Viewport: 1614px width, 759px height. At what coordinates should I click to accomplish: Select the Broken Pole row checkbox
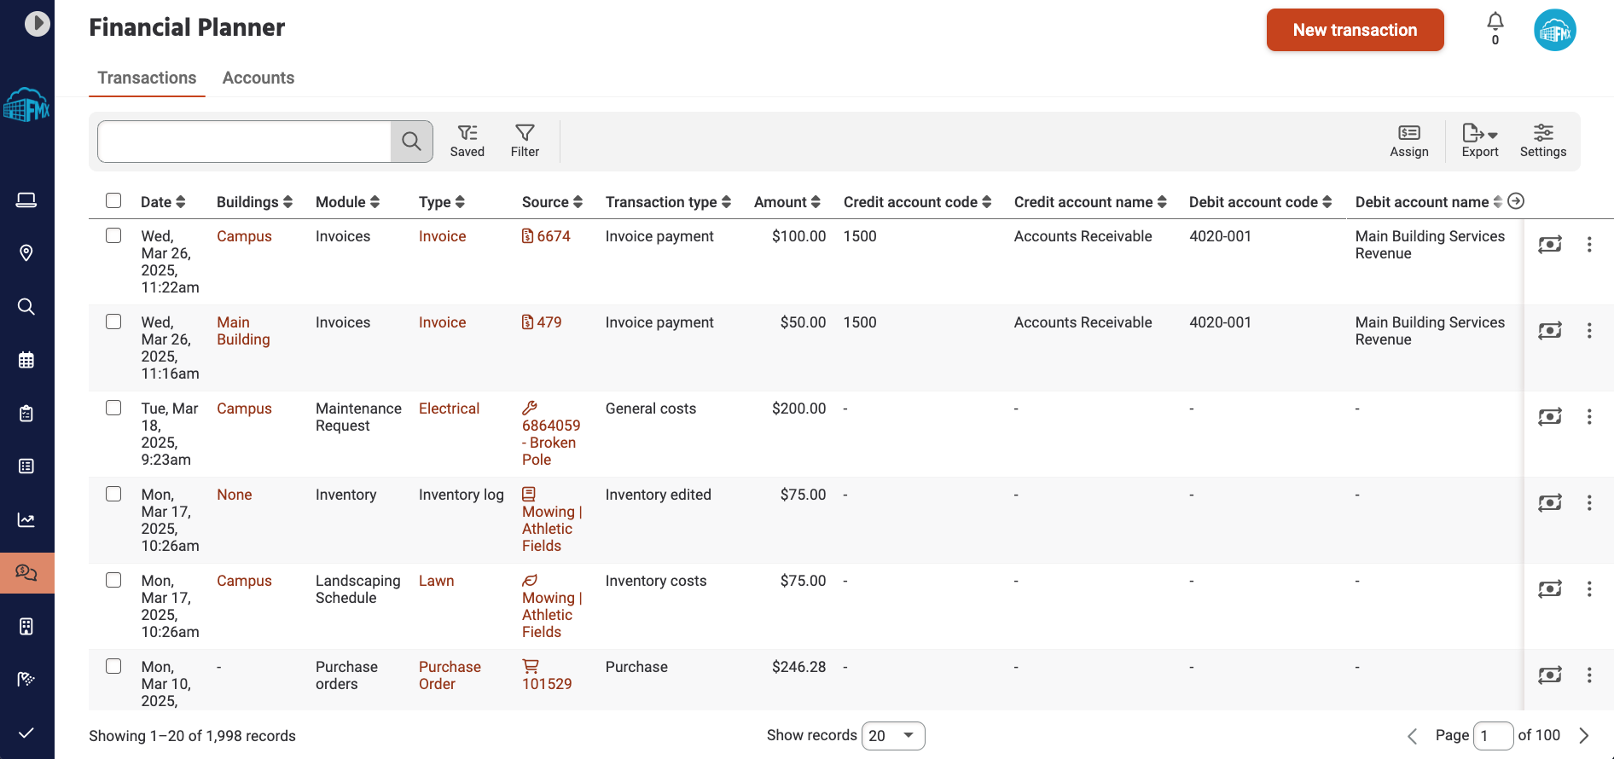click(113, 408)
